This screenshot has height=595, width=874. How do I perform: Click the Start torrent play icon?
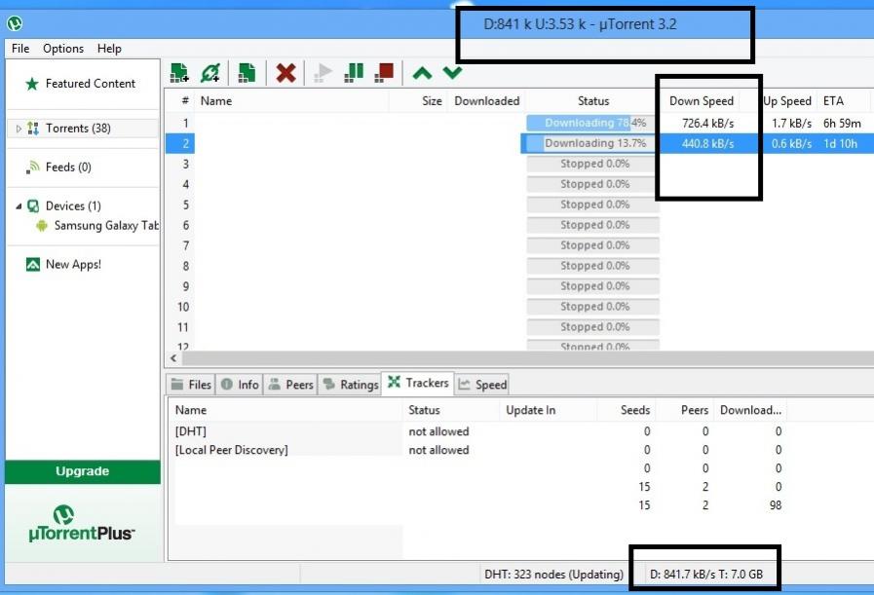pyautogui.click(x=323, y=72)
